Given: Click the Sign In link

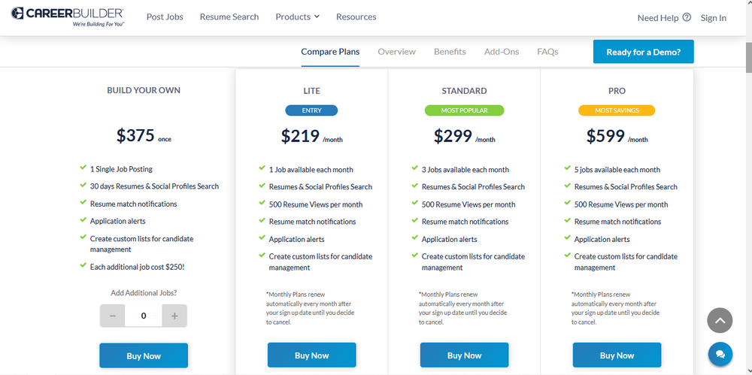Looking at the screenshot, I should click(713, 18).
